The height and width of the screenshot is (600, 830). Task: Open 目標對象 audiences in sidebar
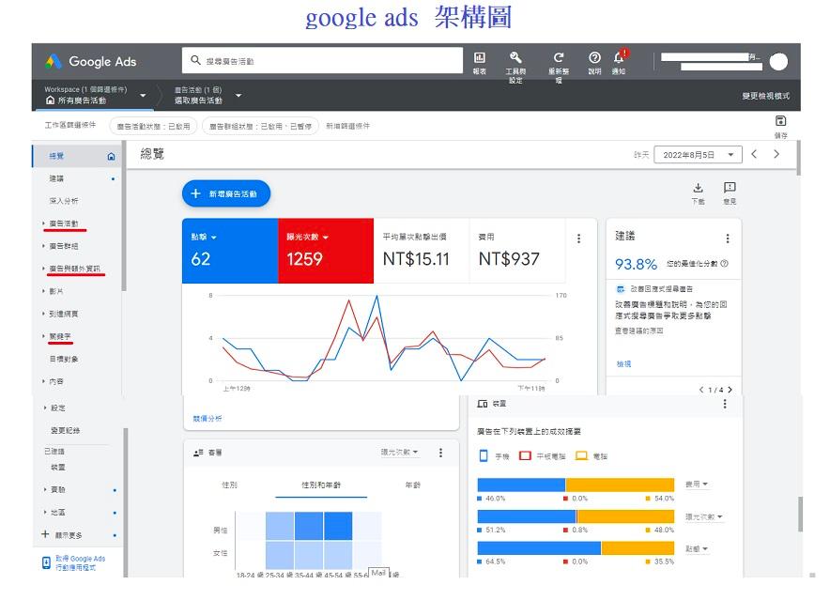(x=64, y=359)
